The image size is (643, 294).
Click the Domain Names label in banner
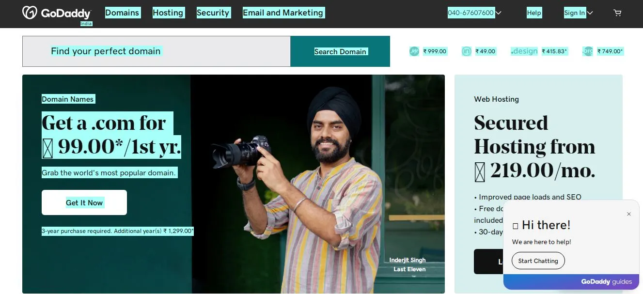[x=68, y=99]
